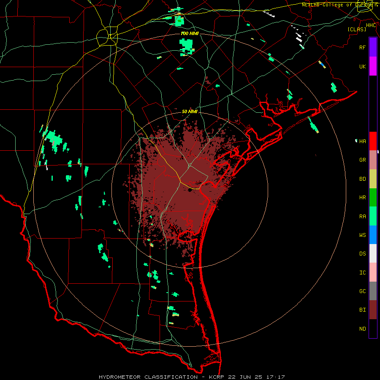Click the '50 NMI' range ring label
This screenshot has width=380, height=380.
click(190, 111)
